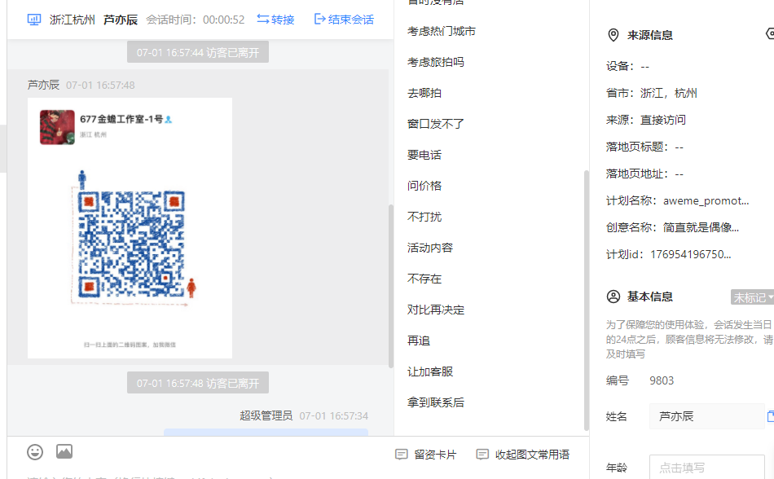
Task: Select quick phrase 再追
Action: coord(419,341)
